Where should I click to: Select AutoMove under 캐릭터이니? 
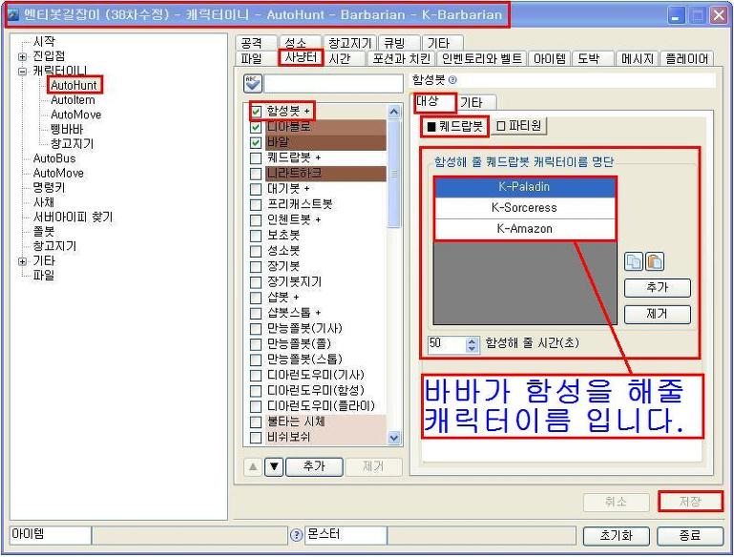coord(75,114)
